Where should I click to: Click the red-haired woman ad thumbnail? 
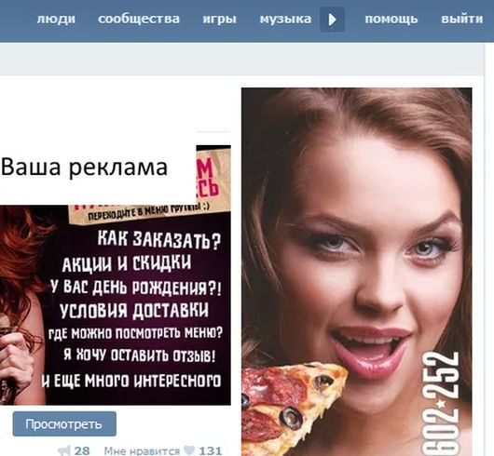pyautogui.click(x=116, y=275)
